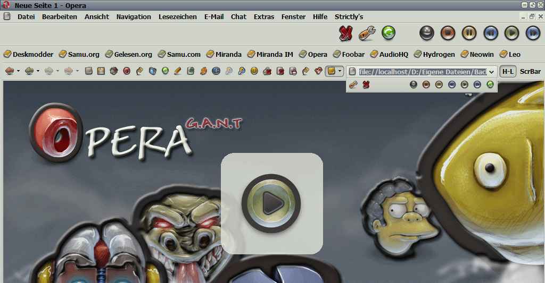
Task: Open the Hydrogen bookmark
Action: click(434, 54)
